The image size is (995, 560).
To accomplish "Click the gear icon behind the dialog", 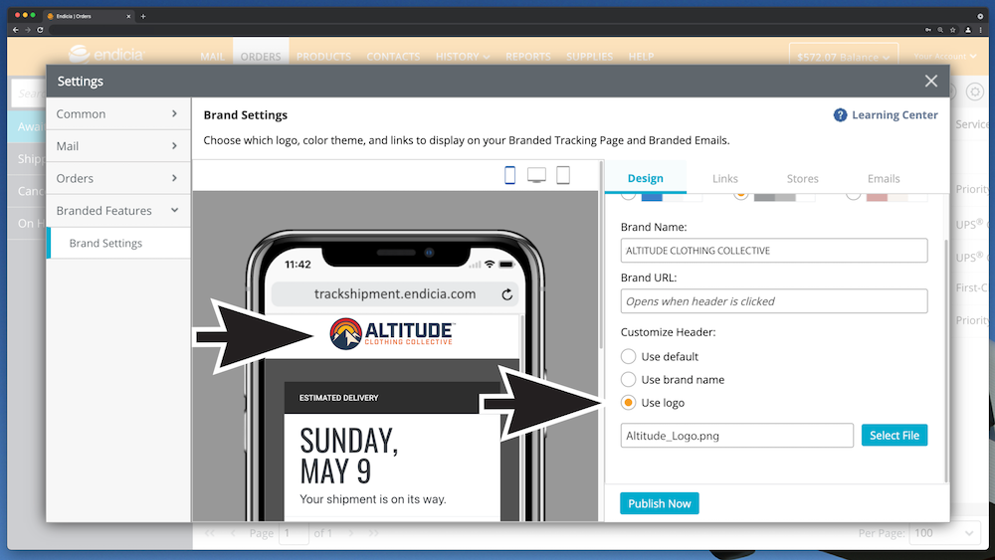I will (975, 92).
